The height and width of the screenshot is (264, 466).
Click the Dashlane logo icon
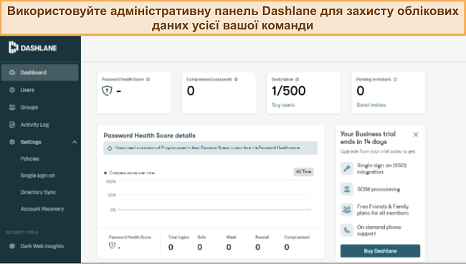click(13, 47)
